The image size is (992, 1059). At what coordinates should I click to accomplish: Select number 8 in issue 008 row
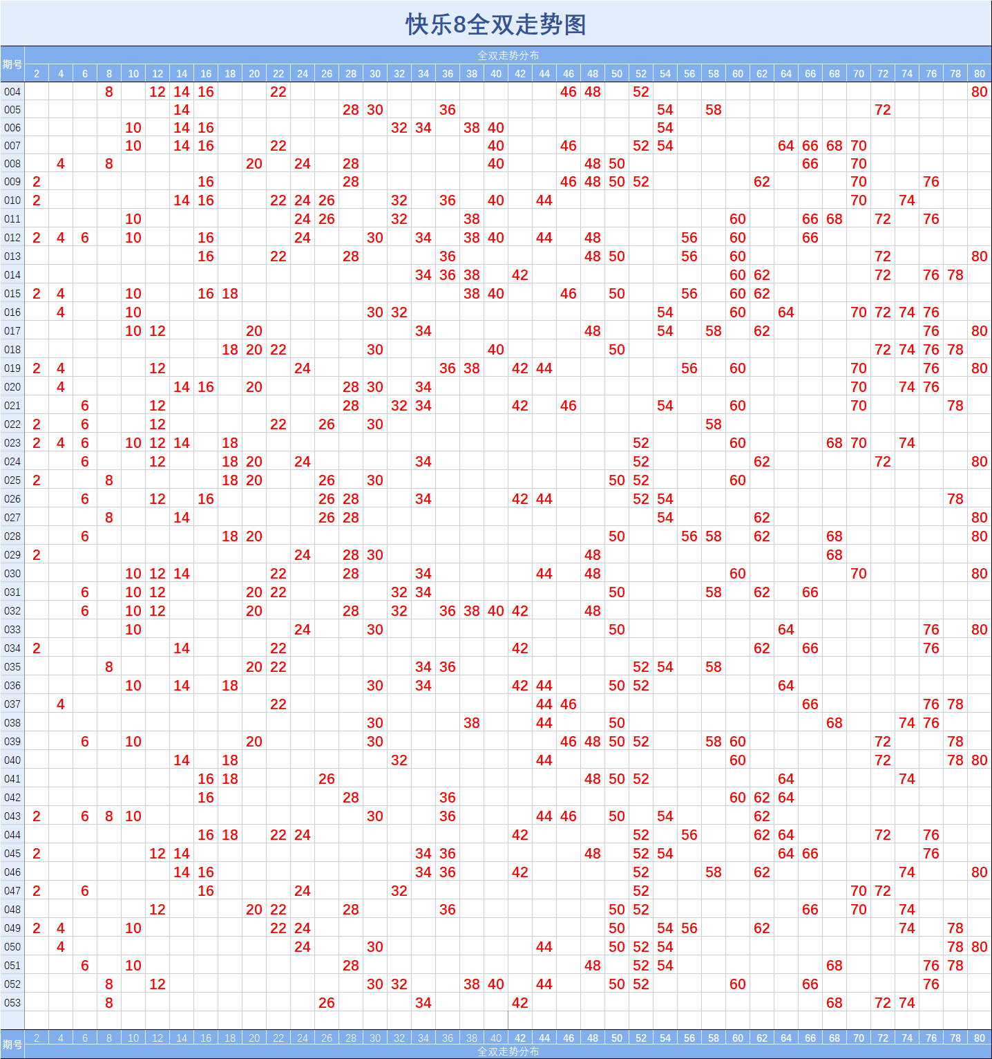coord(109,163)
